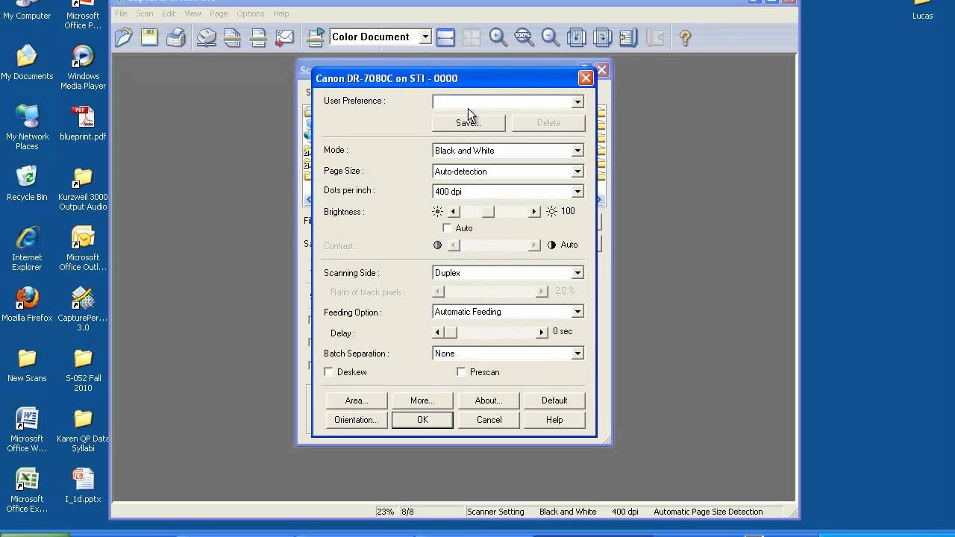
Task: Select the Mozilla Firefox desktop icon
Action: pos(27,304)
